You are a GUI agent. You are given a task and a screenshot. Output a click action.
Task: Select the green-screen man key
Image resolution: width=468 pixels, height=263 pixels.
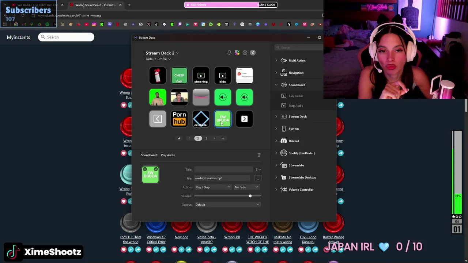point(158,97)
